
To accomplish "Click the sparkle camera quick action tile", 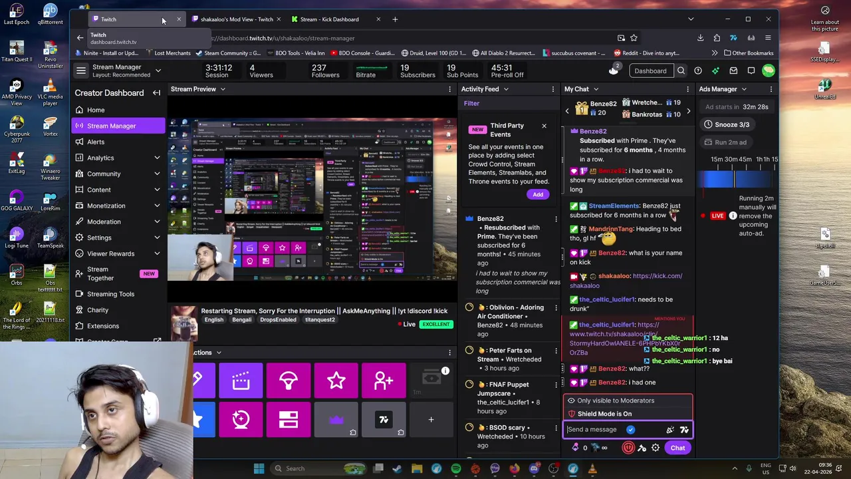I will coord(241,419).
